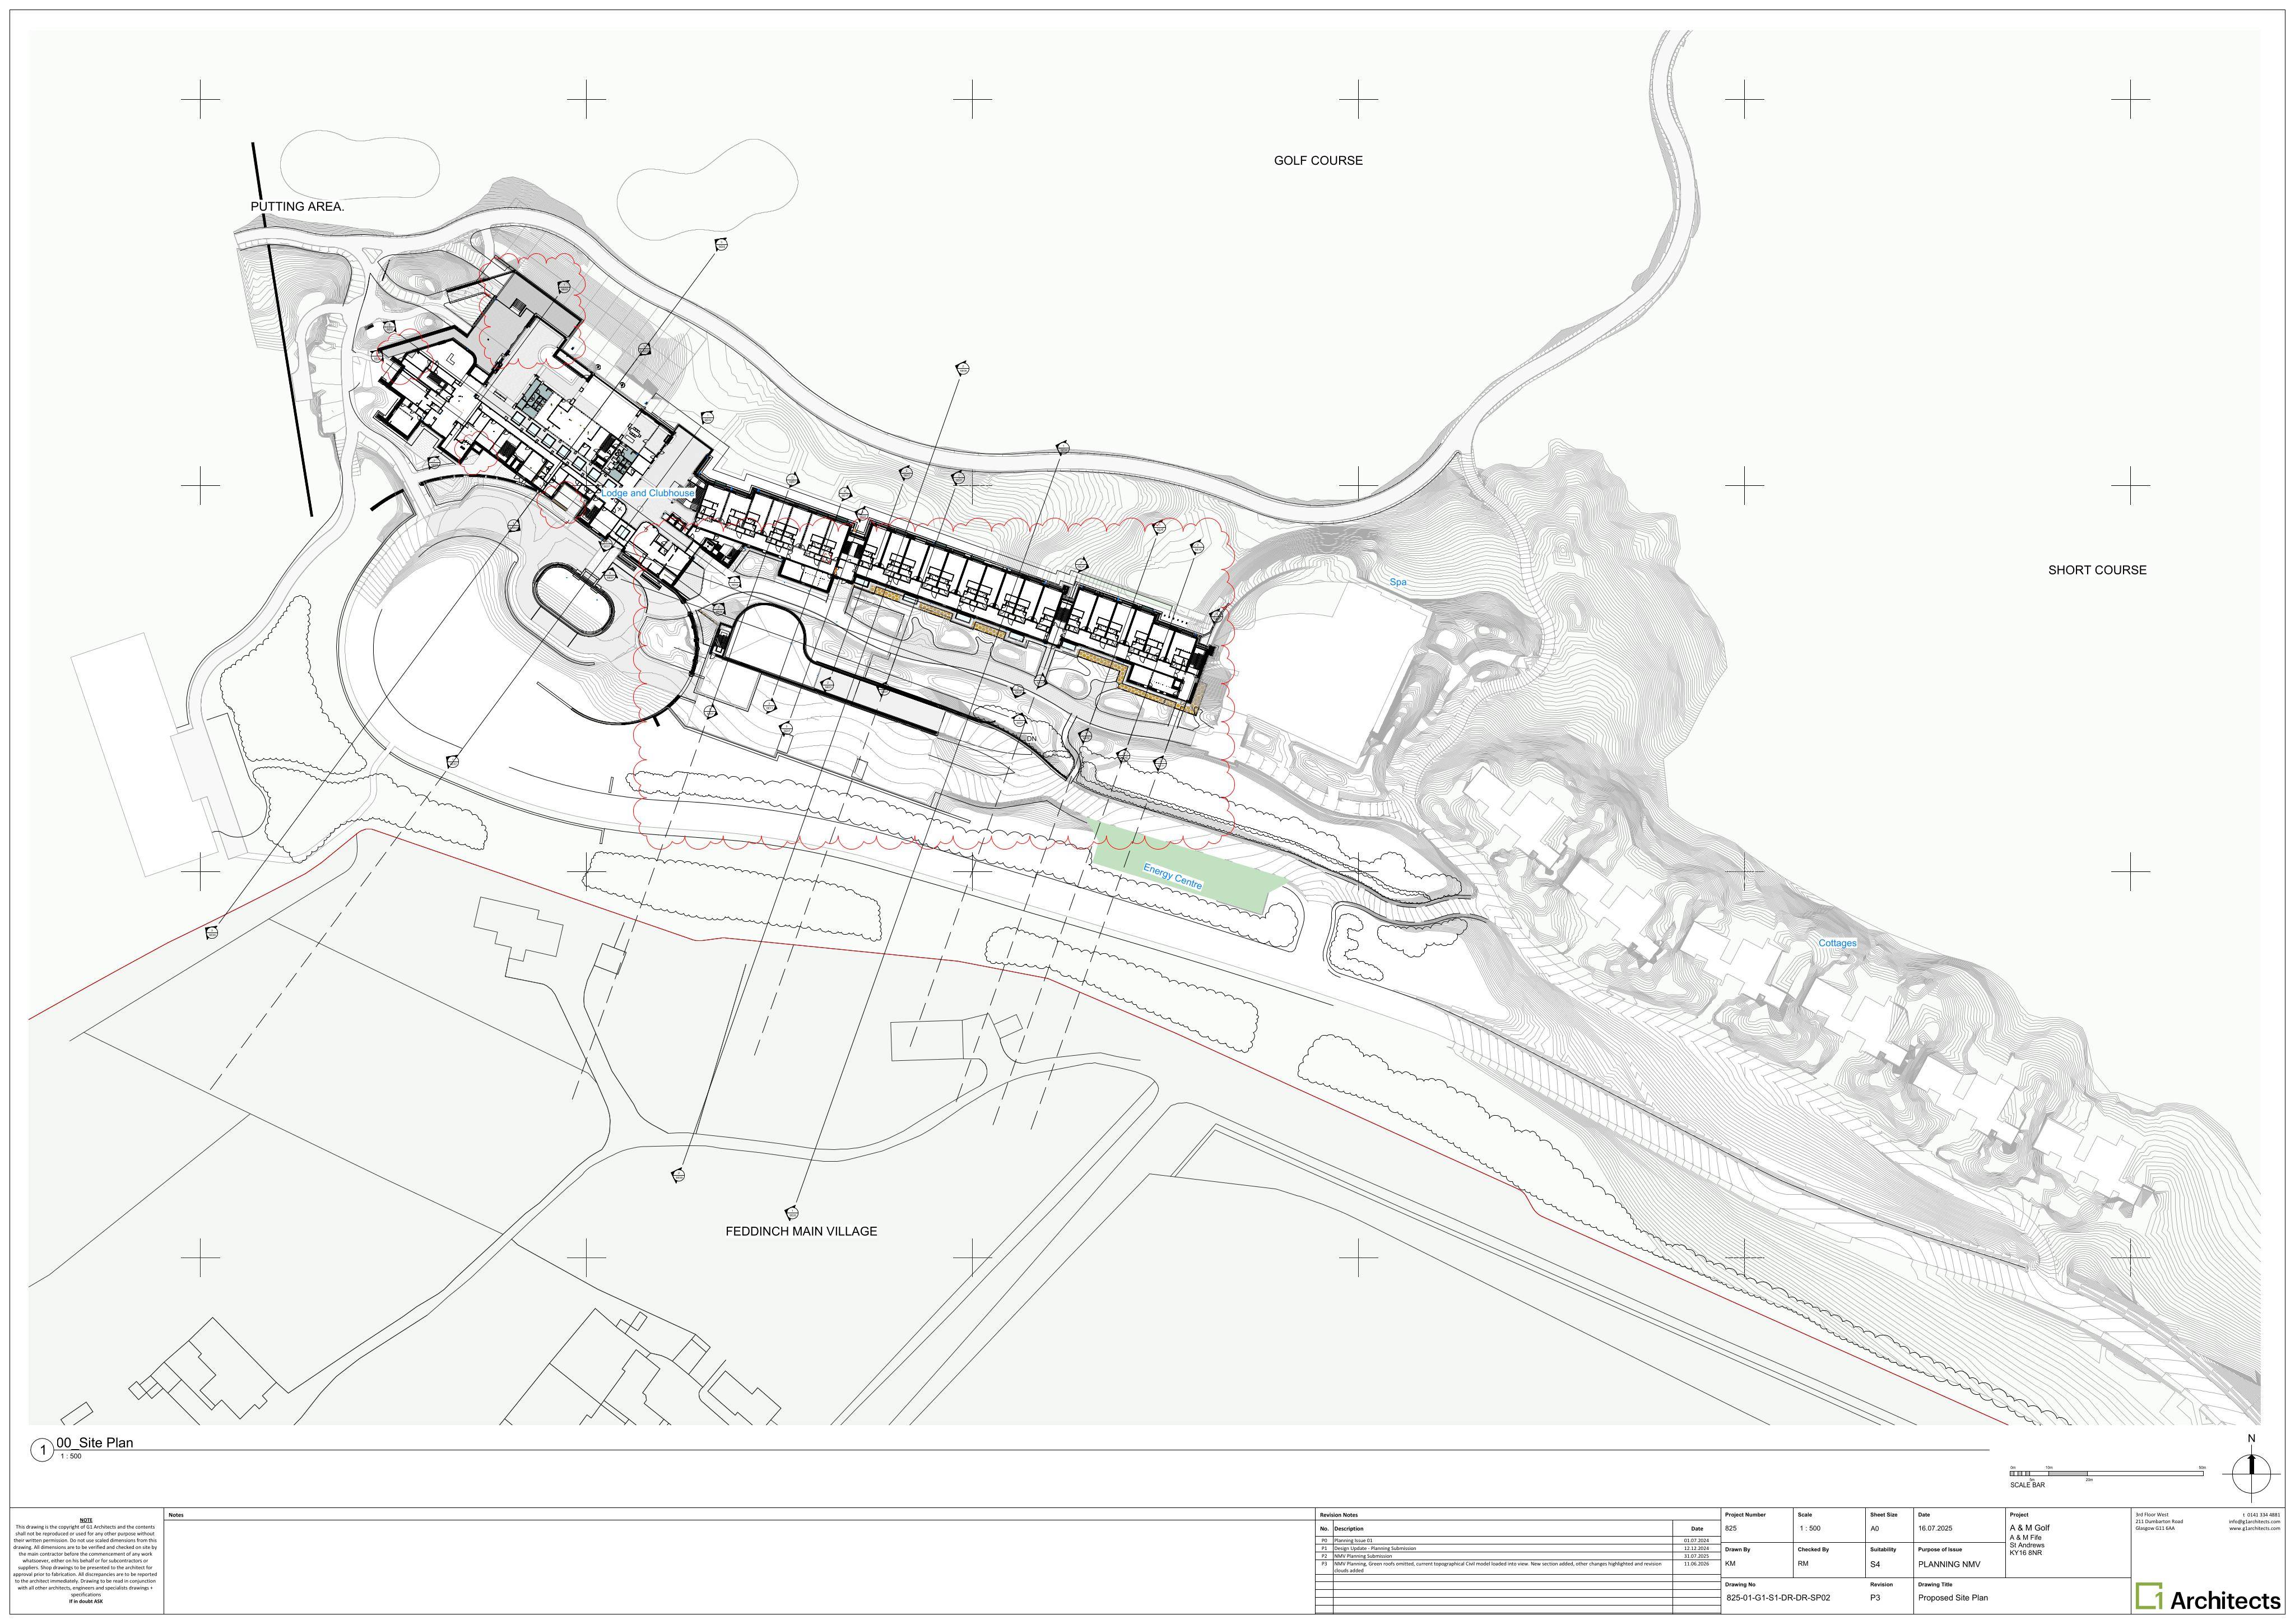Click the 'GOLF COURSE' label

point(1317,160)
